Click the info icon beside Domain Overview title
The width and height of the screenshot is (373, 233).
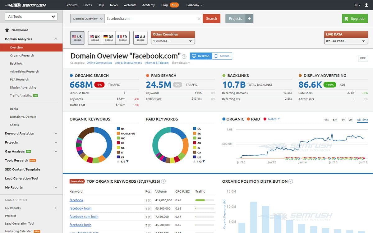(x=184, y=57)
